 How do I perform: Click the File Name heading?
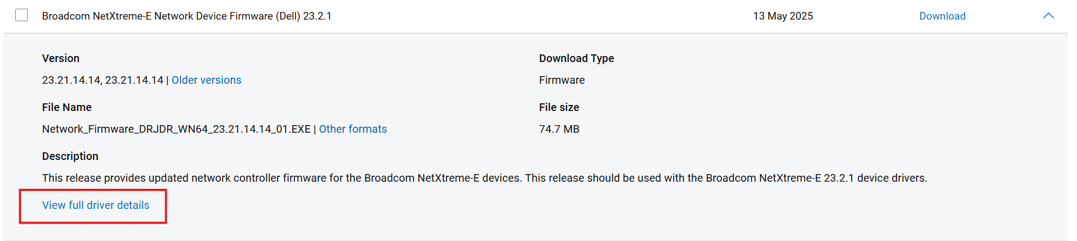point(67,107)
